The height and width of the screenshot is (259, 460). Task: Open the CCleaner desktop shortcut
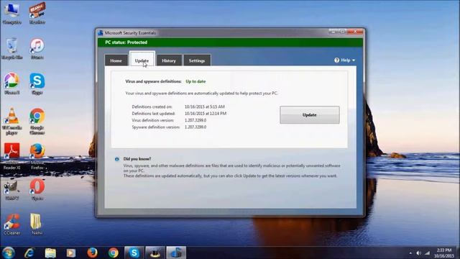(x=11, y=224)
